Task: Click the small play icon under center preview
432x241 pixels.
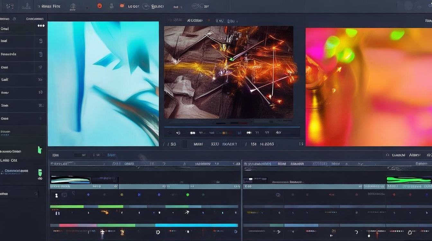Action: coord(177,132)
